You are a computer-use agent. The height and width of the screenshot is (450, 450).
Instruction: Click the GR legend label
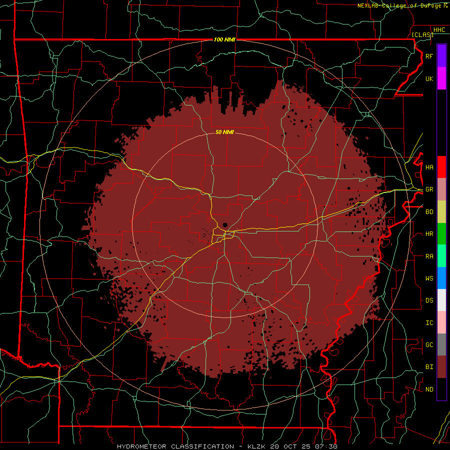429,189
